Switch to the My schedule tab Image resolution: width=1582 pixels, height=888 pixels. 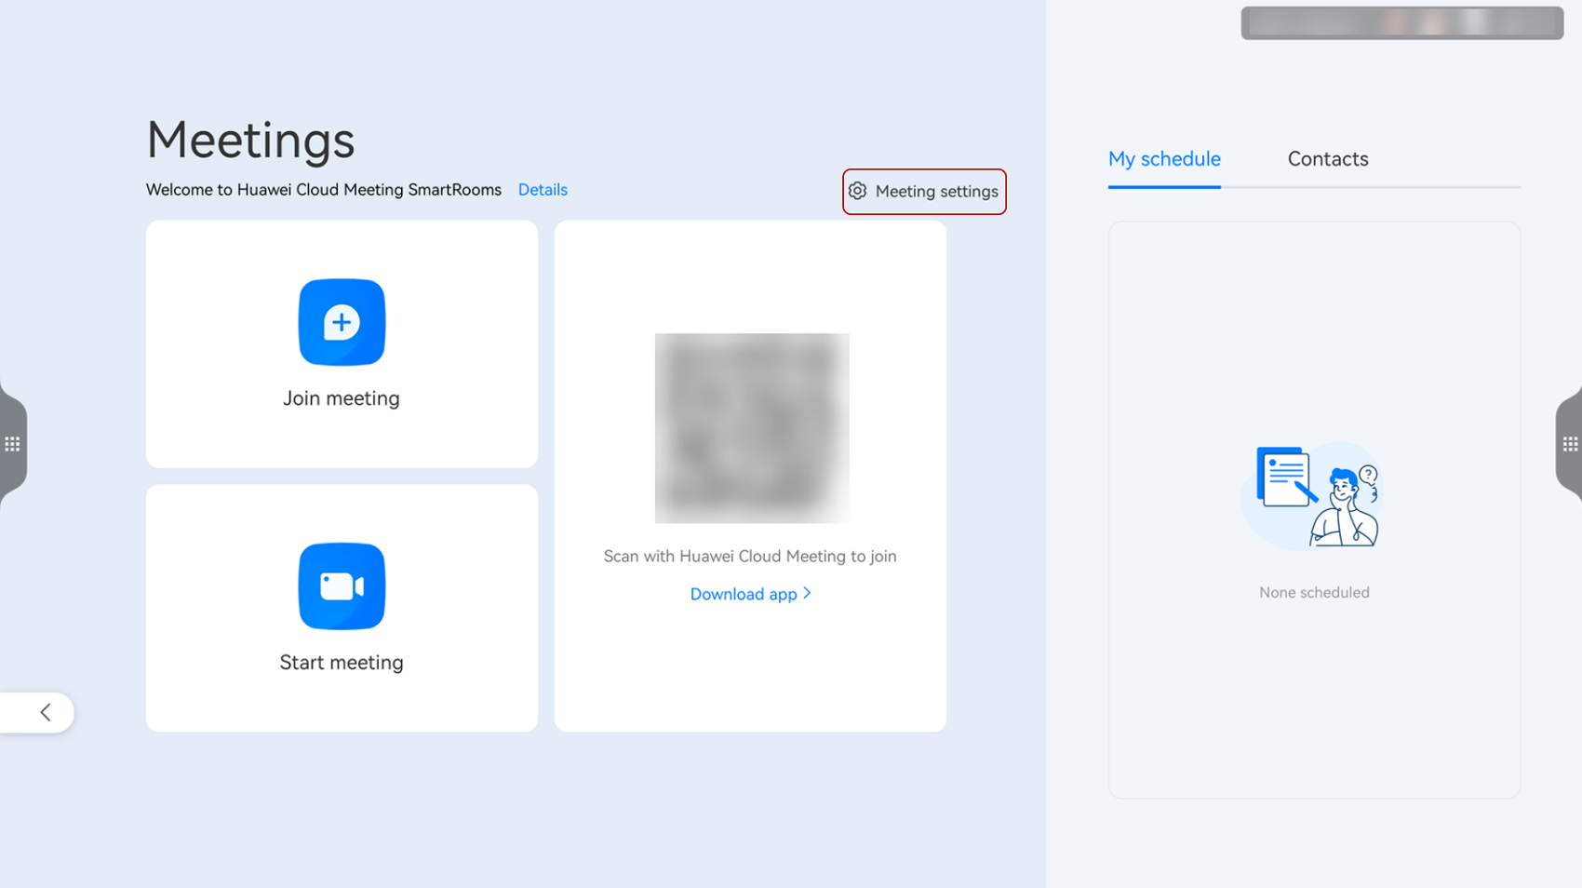pyautogui.click(x=1164, y=159)
